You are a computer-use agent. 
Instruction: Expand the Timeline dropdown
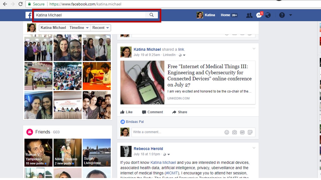[79, 28]
